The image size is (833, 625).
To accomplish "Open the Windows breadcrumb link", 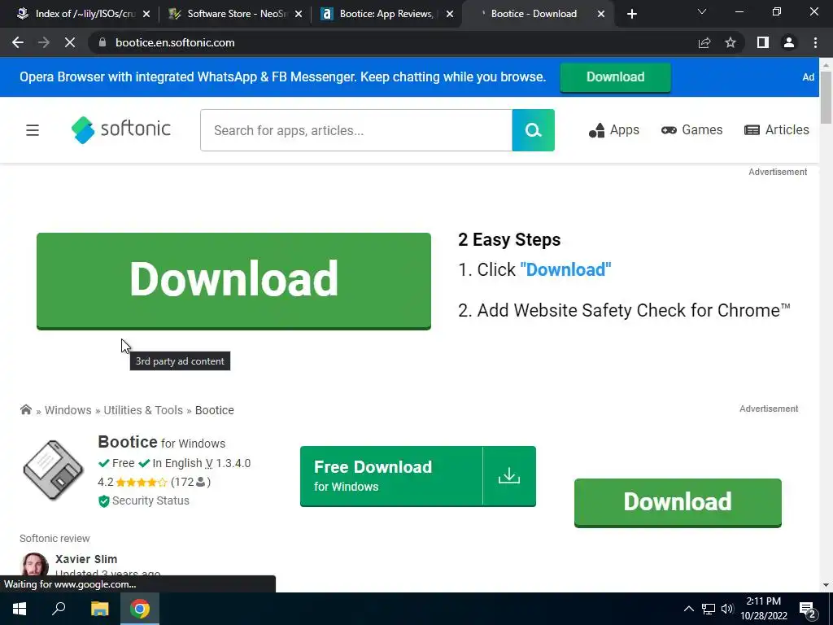I will coord(68,410).
